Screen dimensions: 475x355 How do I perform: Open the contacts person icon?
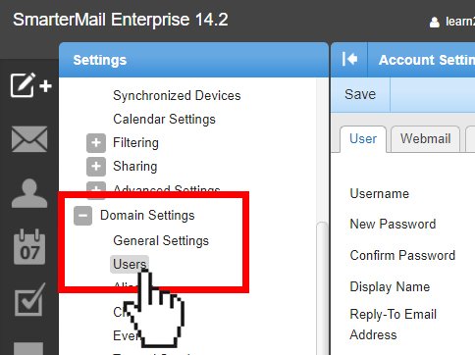[29, 193]
